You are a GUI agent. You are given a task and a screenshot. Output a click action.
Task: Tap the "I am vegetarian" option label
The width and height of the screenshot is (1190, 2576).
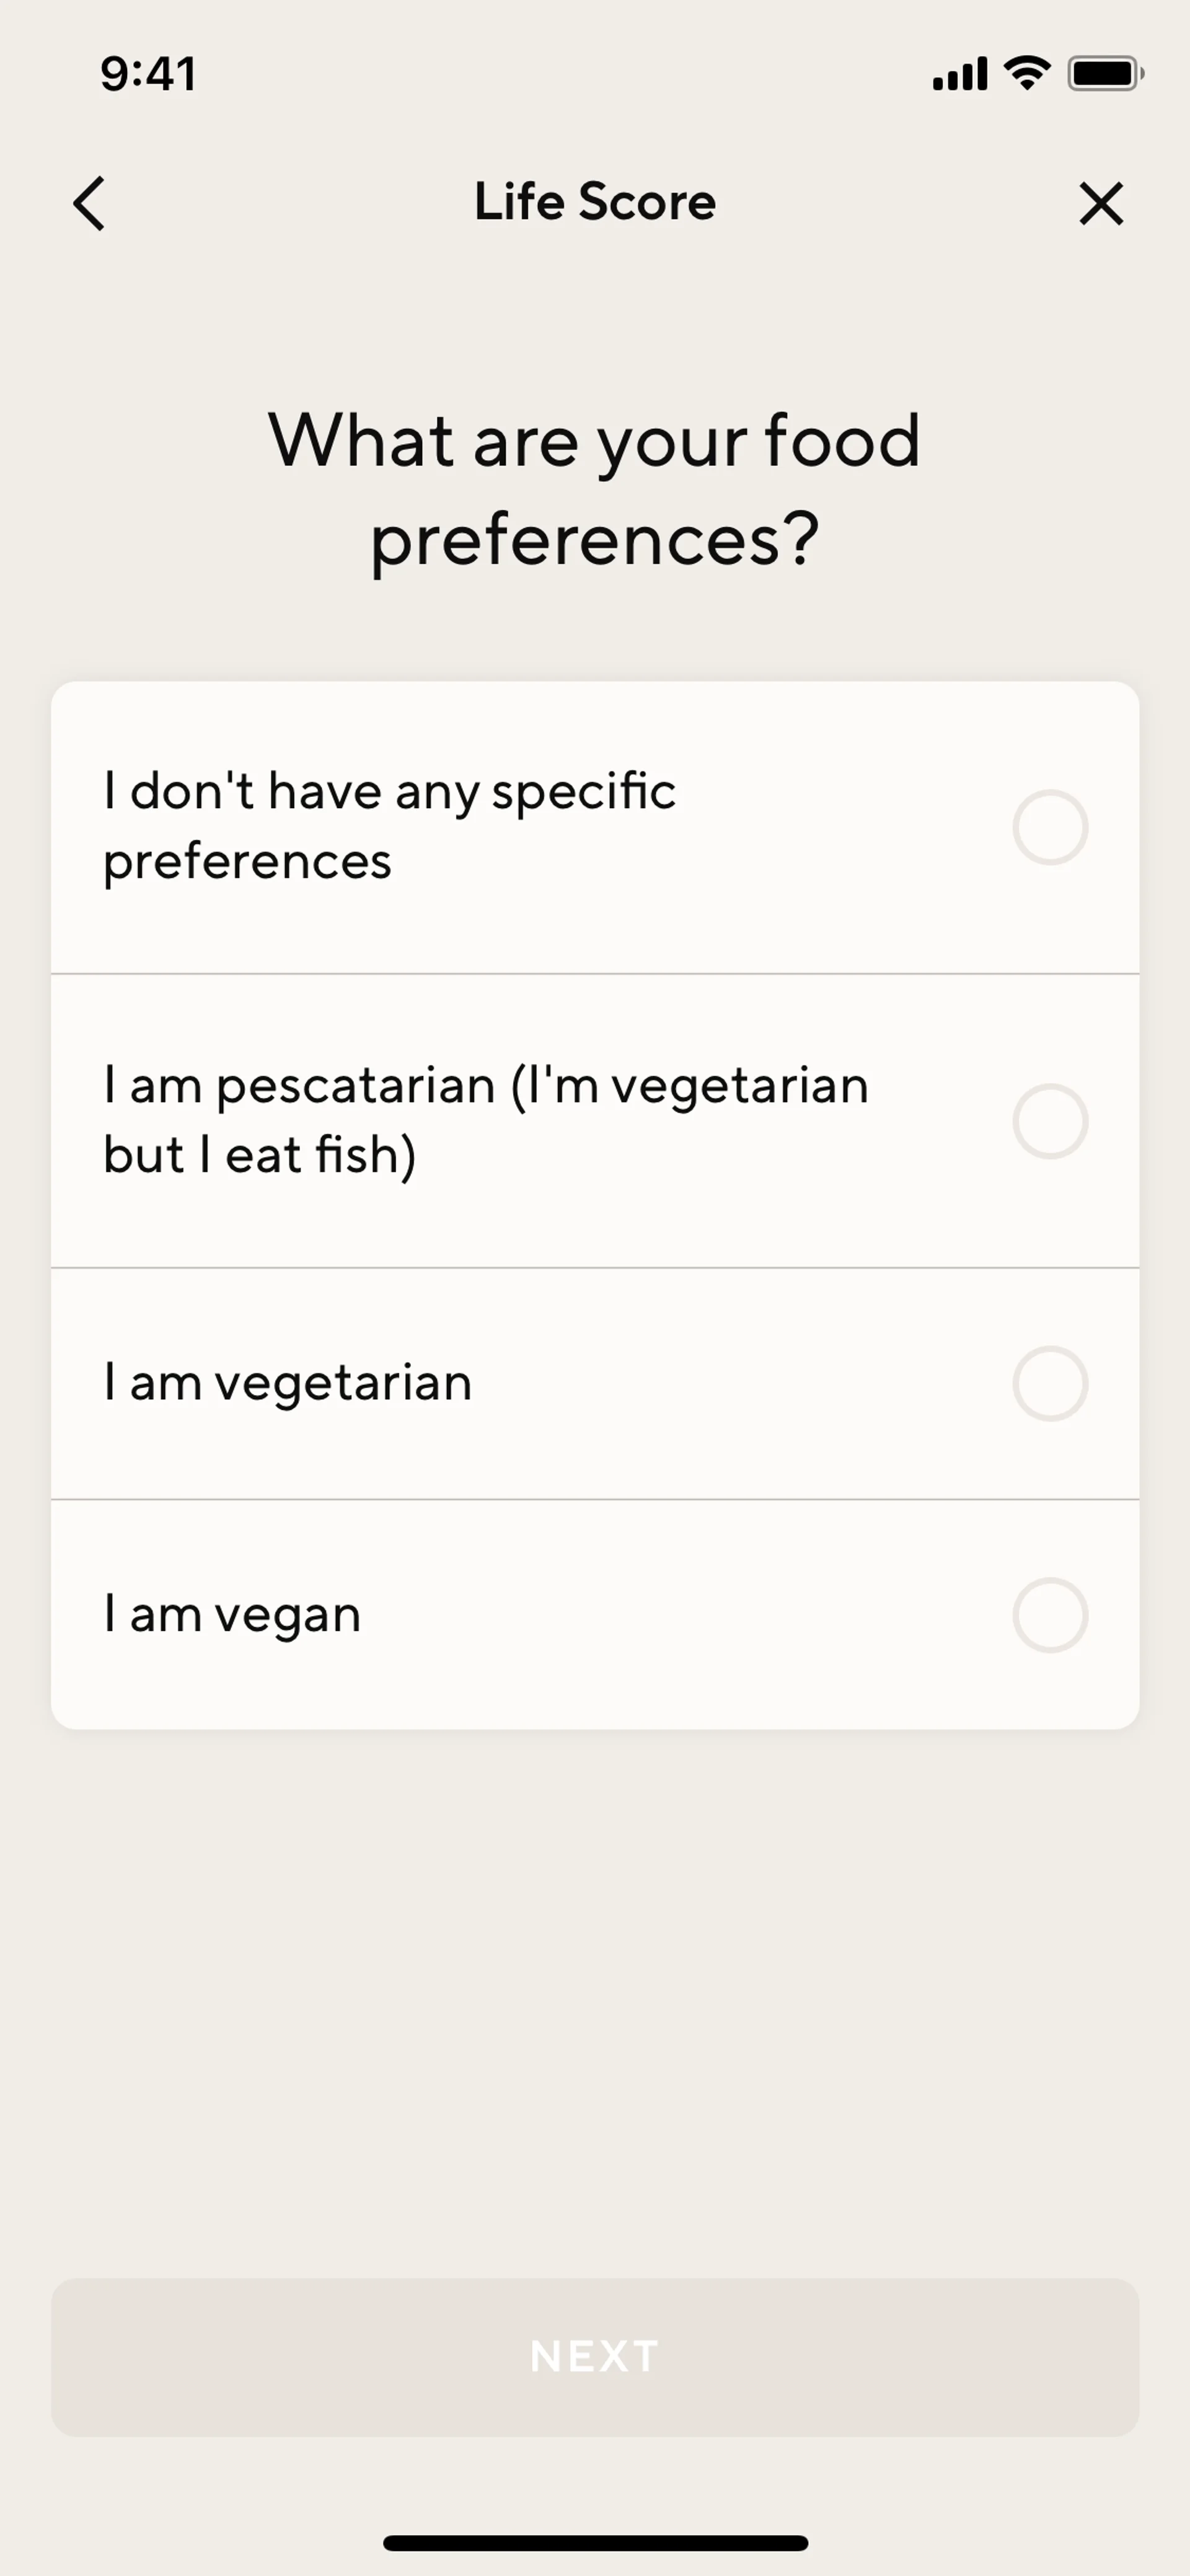(288, 1384)
